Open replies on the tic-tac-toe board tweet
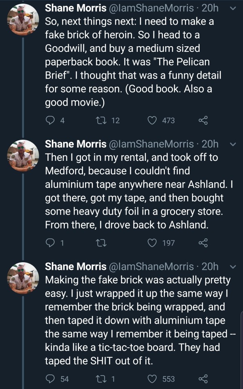This screenshot has width=243, height=389. pos(51,379)
